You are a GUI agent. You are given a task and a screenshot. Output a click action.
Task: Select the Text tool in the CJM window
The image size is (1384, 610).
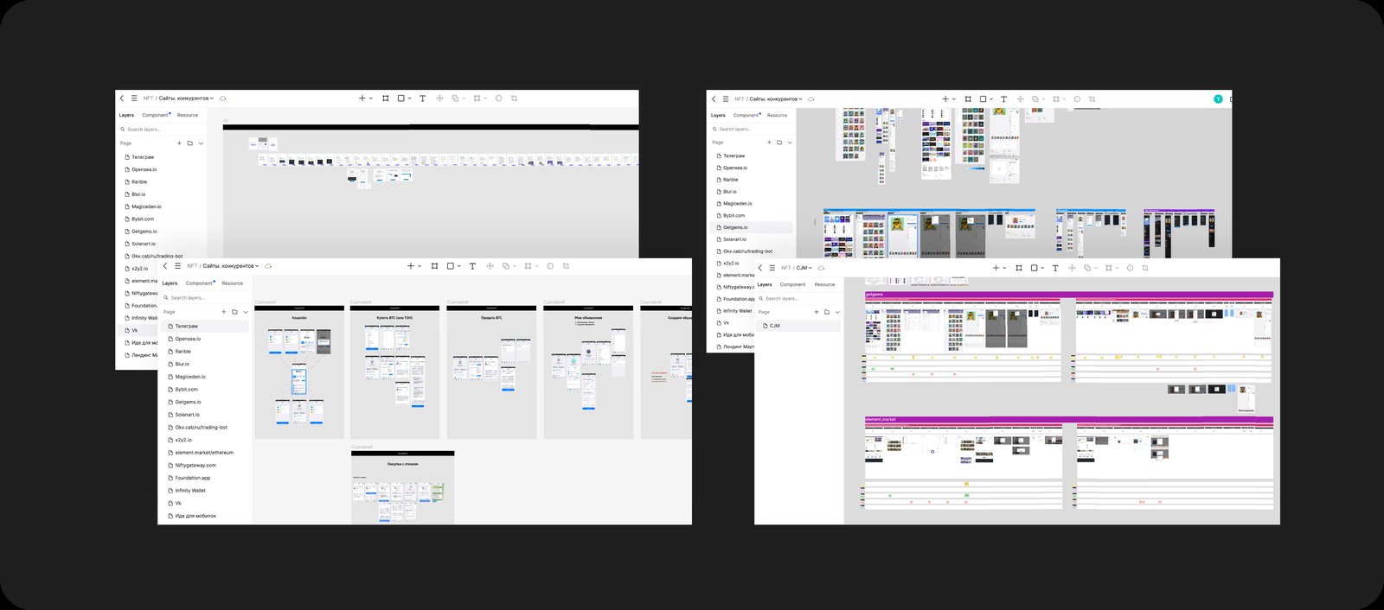pyautogui.click(x=1055, y=268)
